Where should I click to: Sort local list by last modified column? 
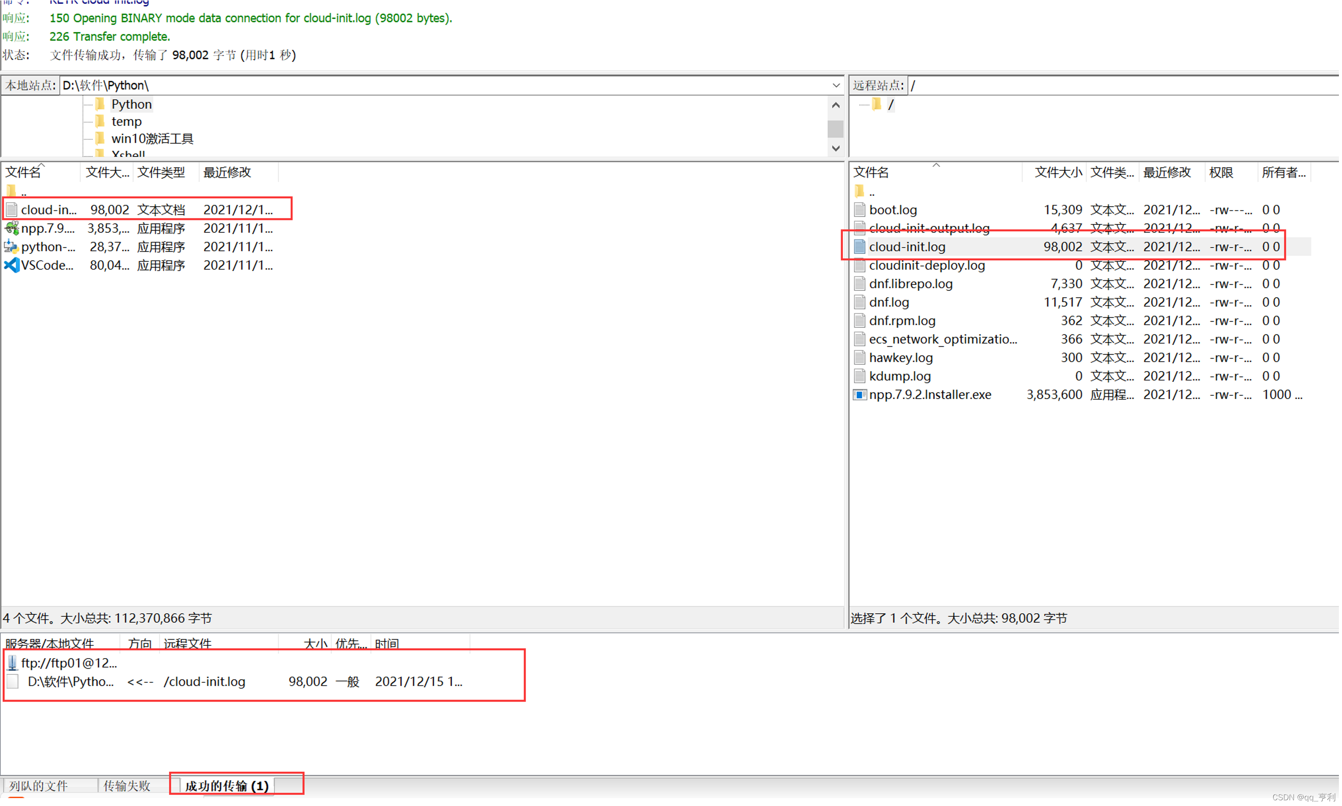point(227,172)
